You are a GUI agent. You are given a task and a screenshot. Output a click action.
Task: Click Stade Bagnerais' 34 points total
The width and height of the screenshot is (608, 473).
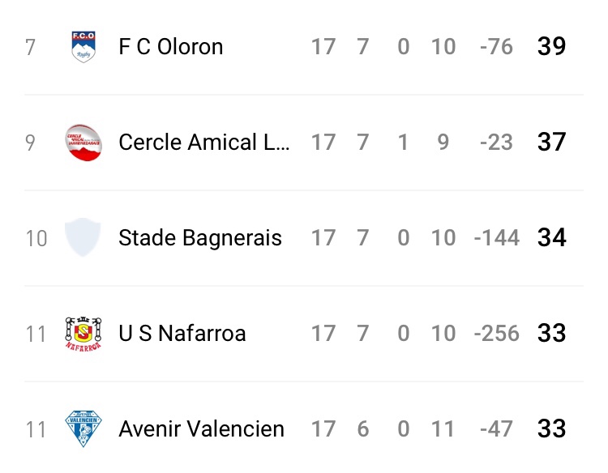click(551, 238)
